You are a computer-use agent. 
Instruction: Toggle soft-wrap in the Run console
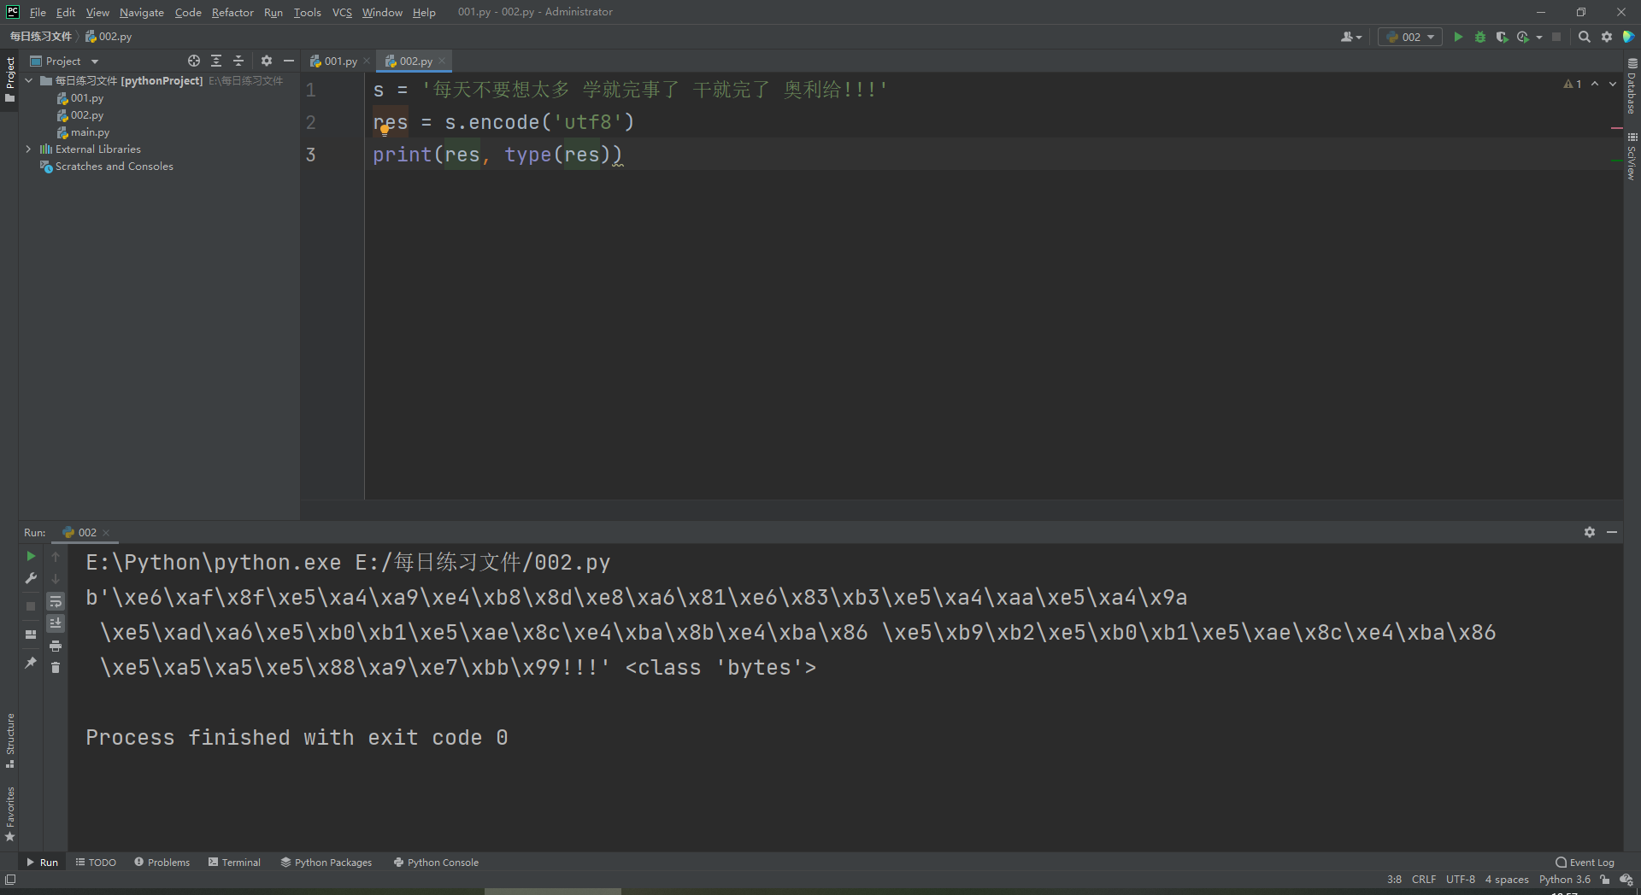[56, 601]
